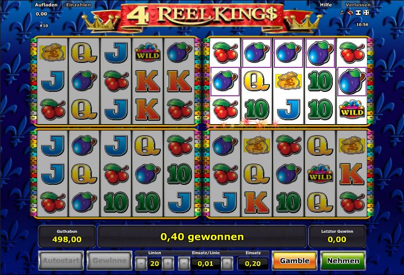Enter fullscreen using the four-arrows icon
The height and width of the screenshot is (275, 404).
[x=366, y=13]
